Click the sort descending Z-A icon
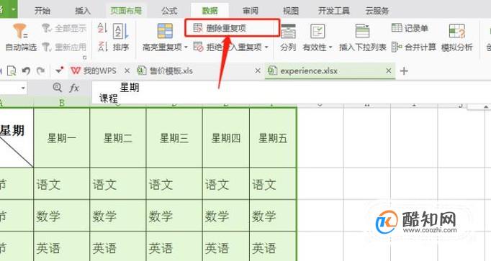This screenshot has width=491, height=261. (102, 47)
